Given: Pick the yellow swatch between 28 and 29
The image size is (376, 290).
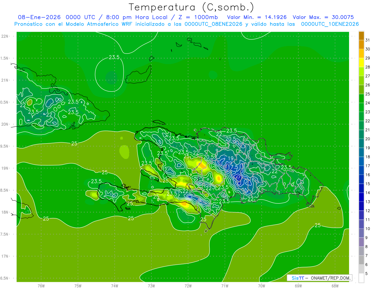Looking at the screenshot, I should click(x=361, y=63).
